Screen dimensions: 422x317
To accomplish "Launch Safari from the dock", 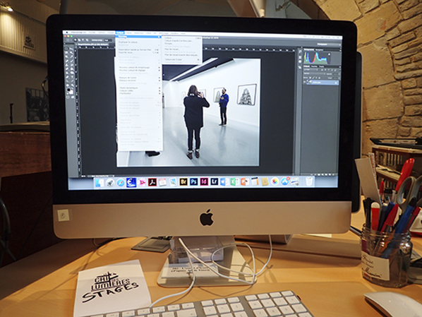I will tap(120, 183).
